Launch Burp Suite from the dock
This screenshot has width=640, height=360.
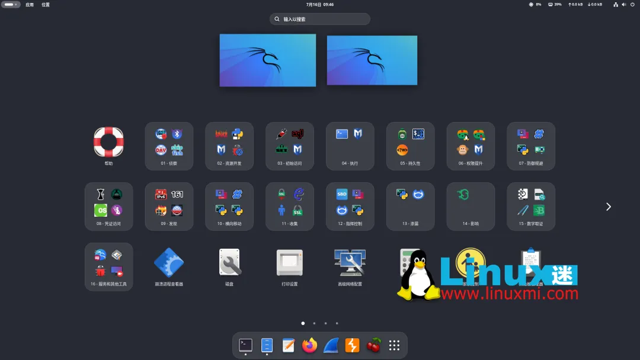(352, 345)
